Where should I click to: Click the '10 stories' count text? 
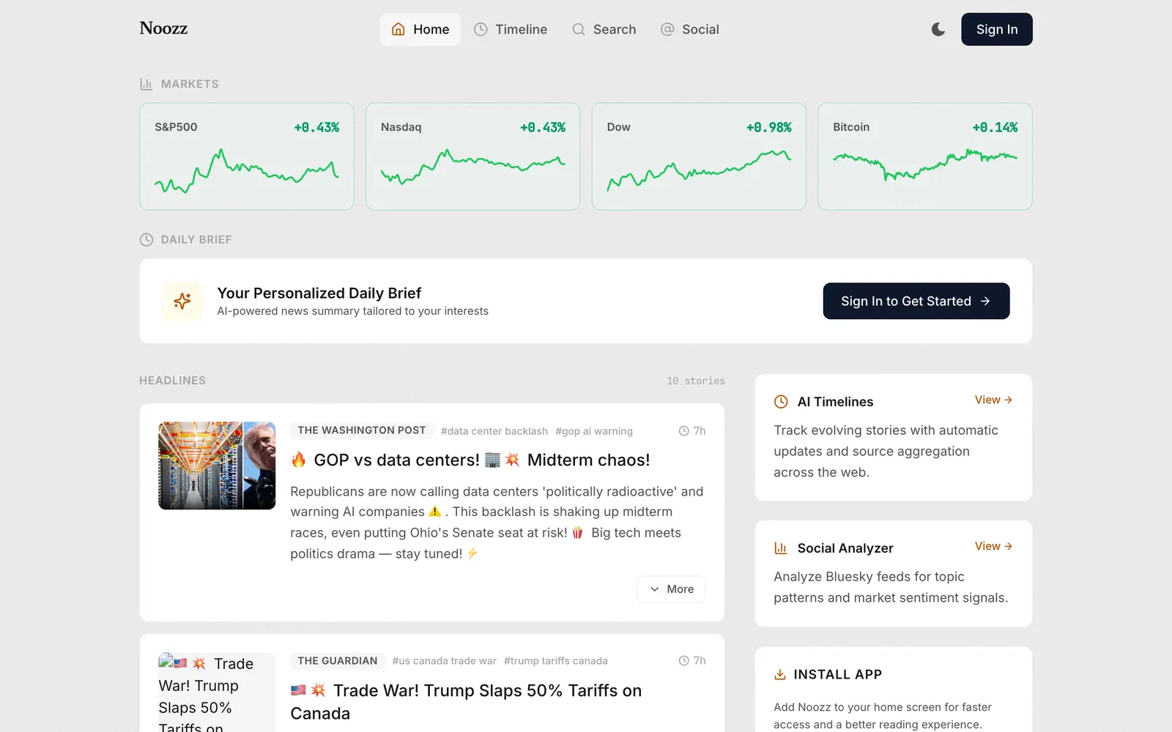click(696, 381)
